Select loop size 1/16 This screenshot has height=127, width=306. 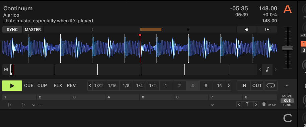[x=112, y=86]
